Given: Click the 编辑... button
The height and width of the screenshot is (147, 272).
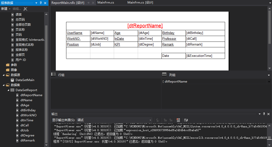Looking at the screenshot, I should (x=17, y=9).
